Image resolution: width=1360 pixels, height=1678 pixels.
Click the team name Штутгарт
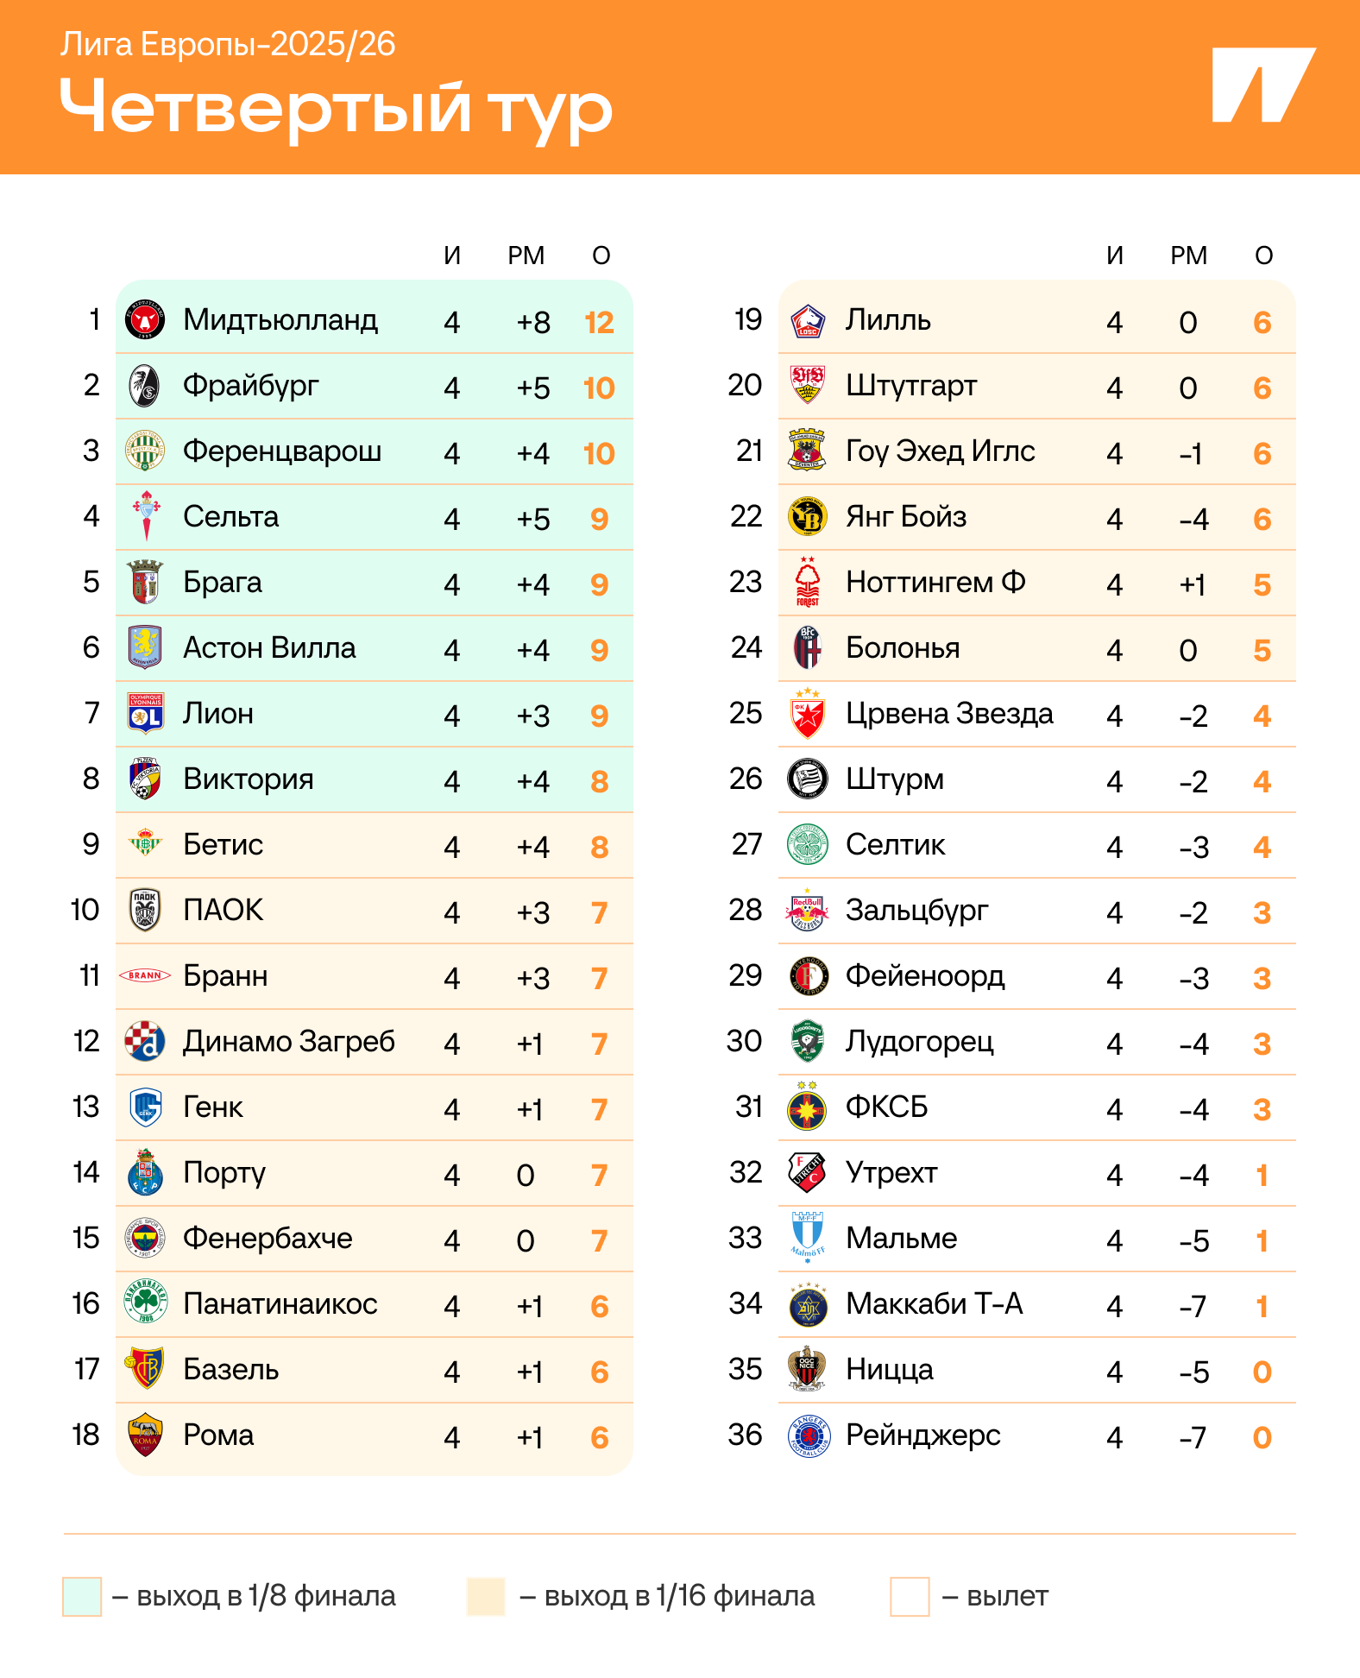[x=911, y=386]
